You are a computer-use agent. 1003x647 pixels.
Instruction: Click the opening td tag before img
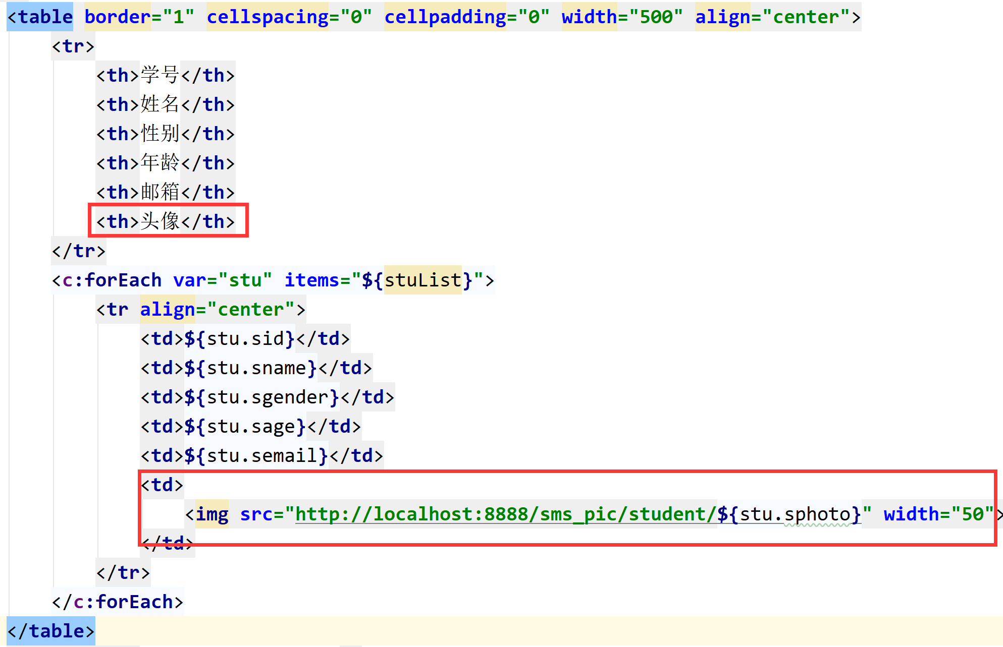click(x=162, y=485)
